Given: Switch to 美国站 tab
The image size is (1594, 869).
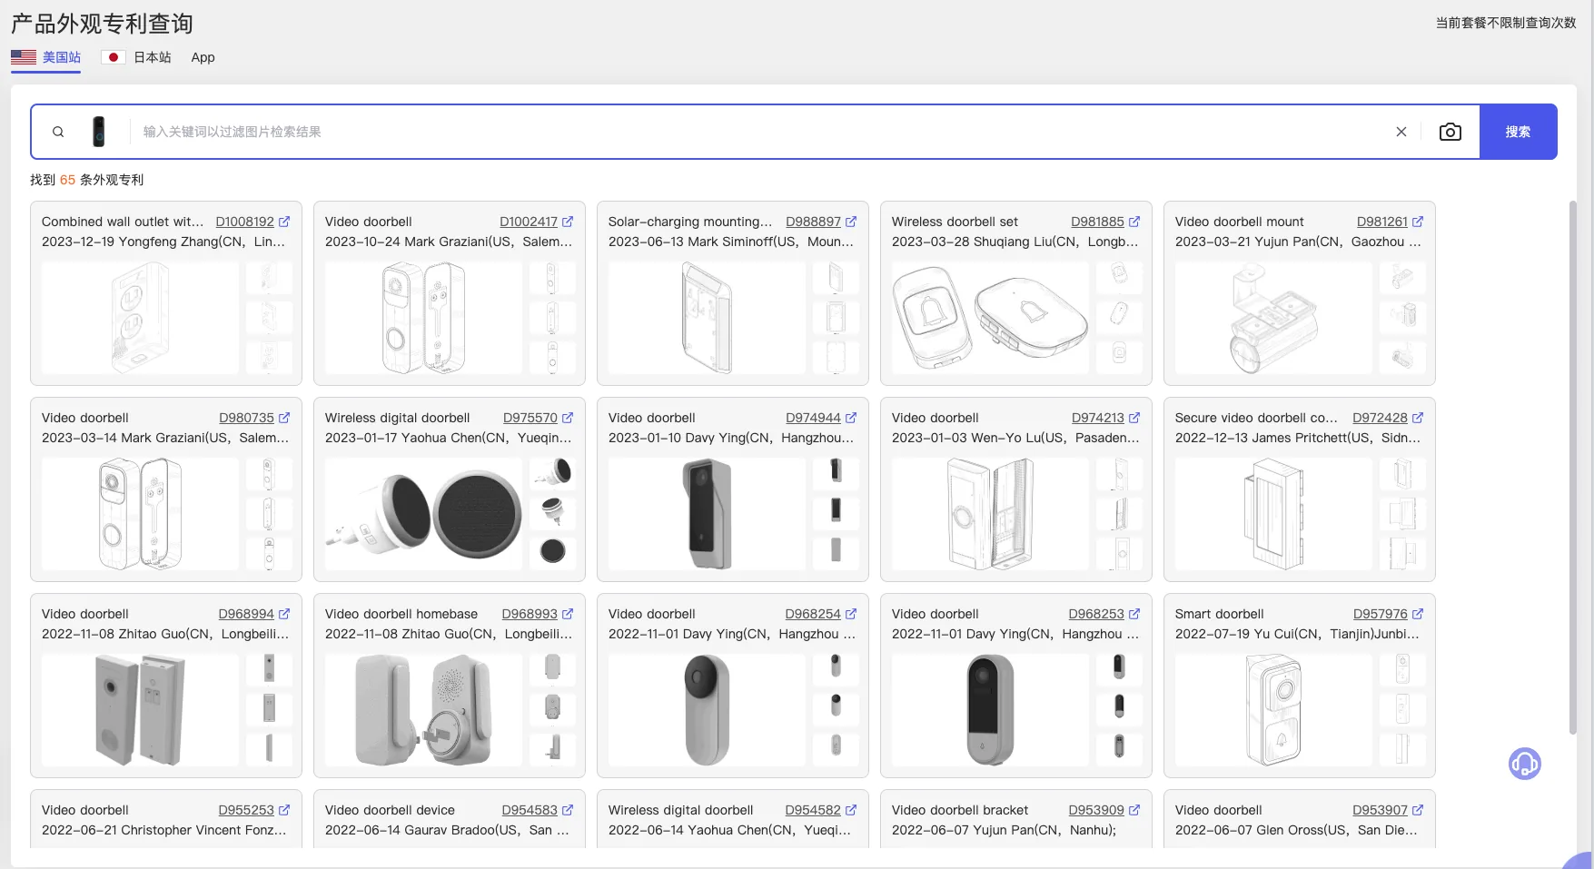Looking at the screenshot, I should coord(46,57).
